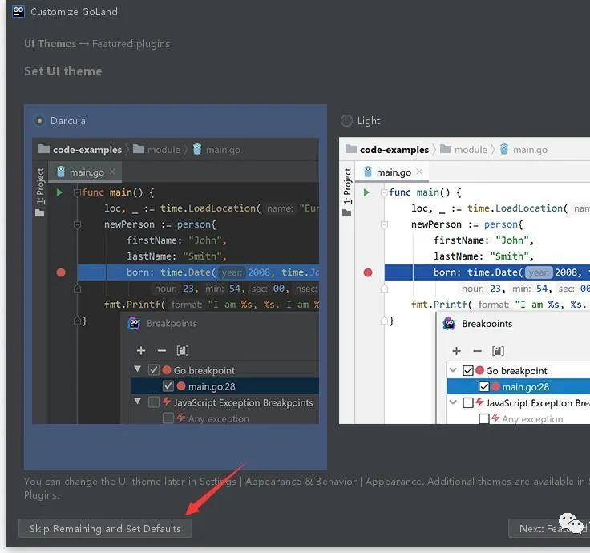
Task: Toggle Go breakpoint checkbox in Darcula preview
Action: point(154,370)
